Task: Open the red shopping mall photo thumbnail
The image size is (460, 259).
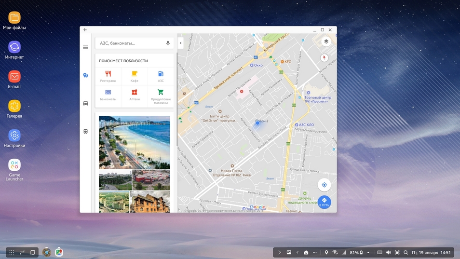Action: (151, 180)
